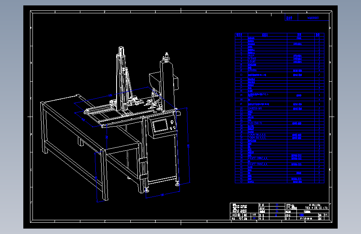
Task: Click the touchscreen display on the machine's control panel
Action: pos(160,125)
